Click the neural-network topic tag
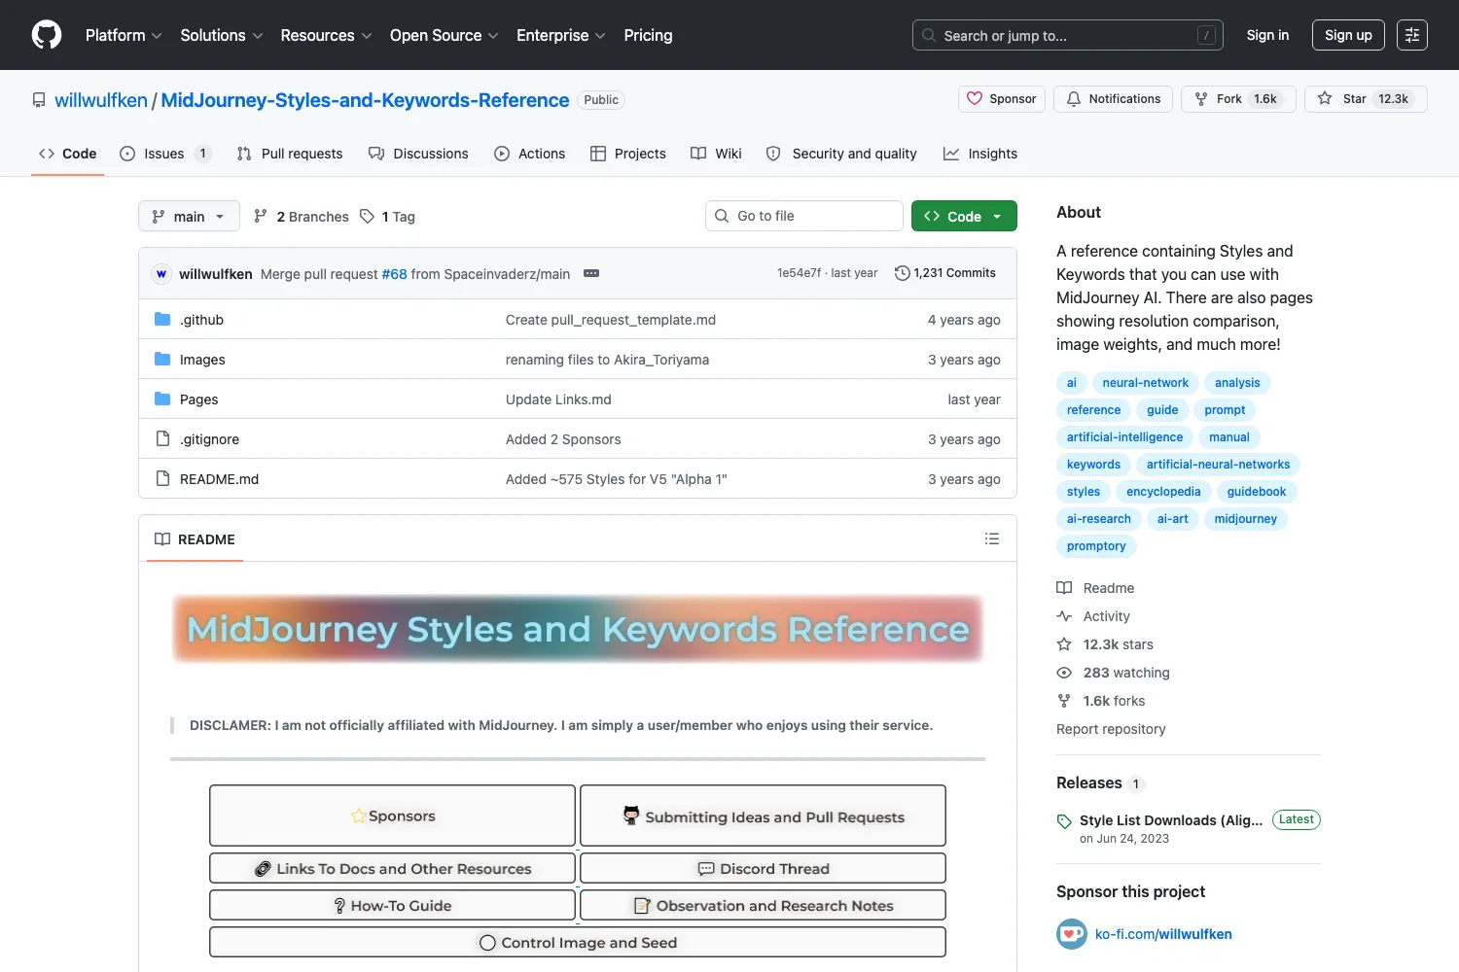1459x972 pixels. pos(1145,383)
